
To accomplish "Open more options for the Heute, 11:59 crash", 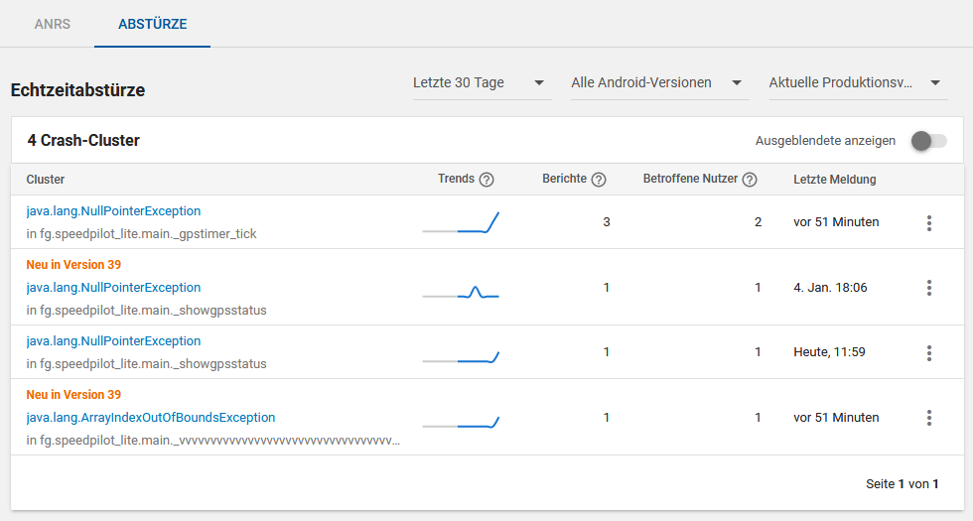I will [x=929, y=353].
